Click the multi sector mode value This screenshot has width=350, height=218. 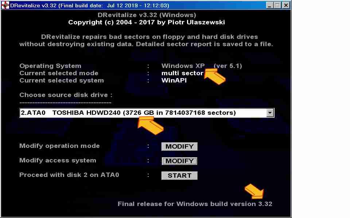coord(182,73)
